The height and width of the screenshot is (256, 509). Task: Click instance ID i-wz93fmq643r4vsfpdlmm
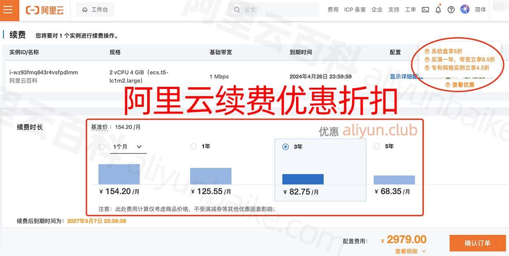44,72
